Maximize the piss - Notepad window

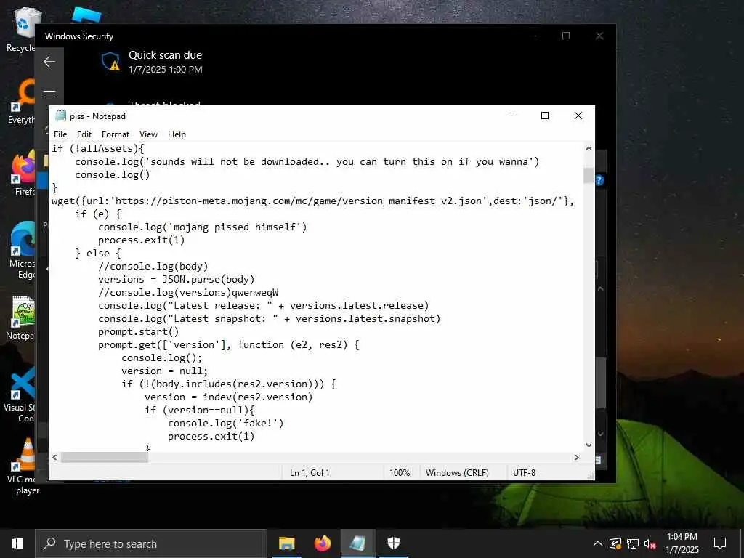coord(545,116)
